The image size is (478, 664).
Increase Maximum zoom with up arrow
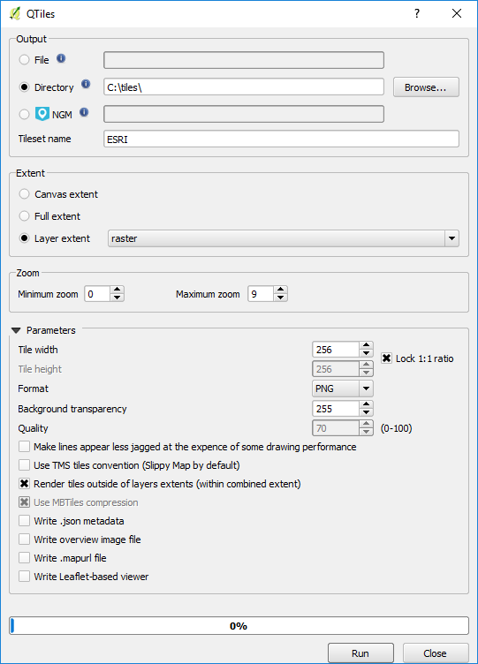[280, 290]
